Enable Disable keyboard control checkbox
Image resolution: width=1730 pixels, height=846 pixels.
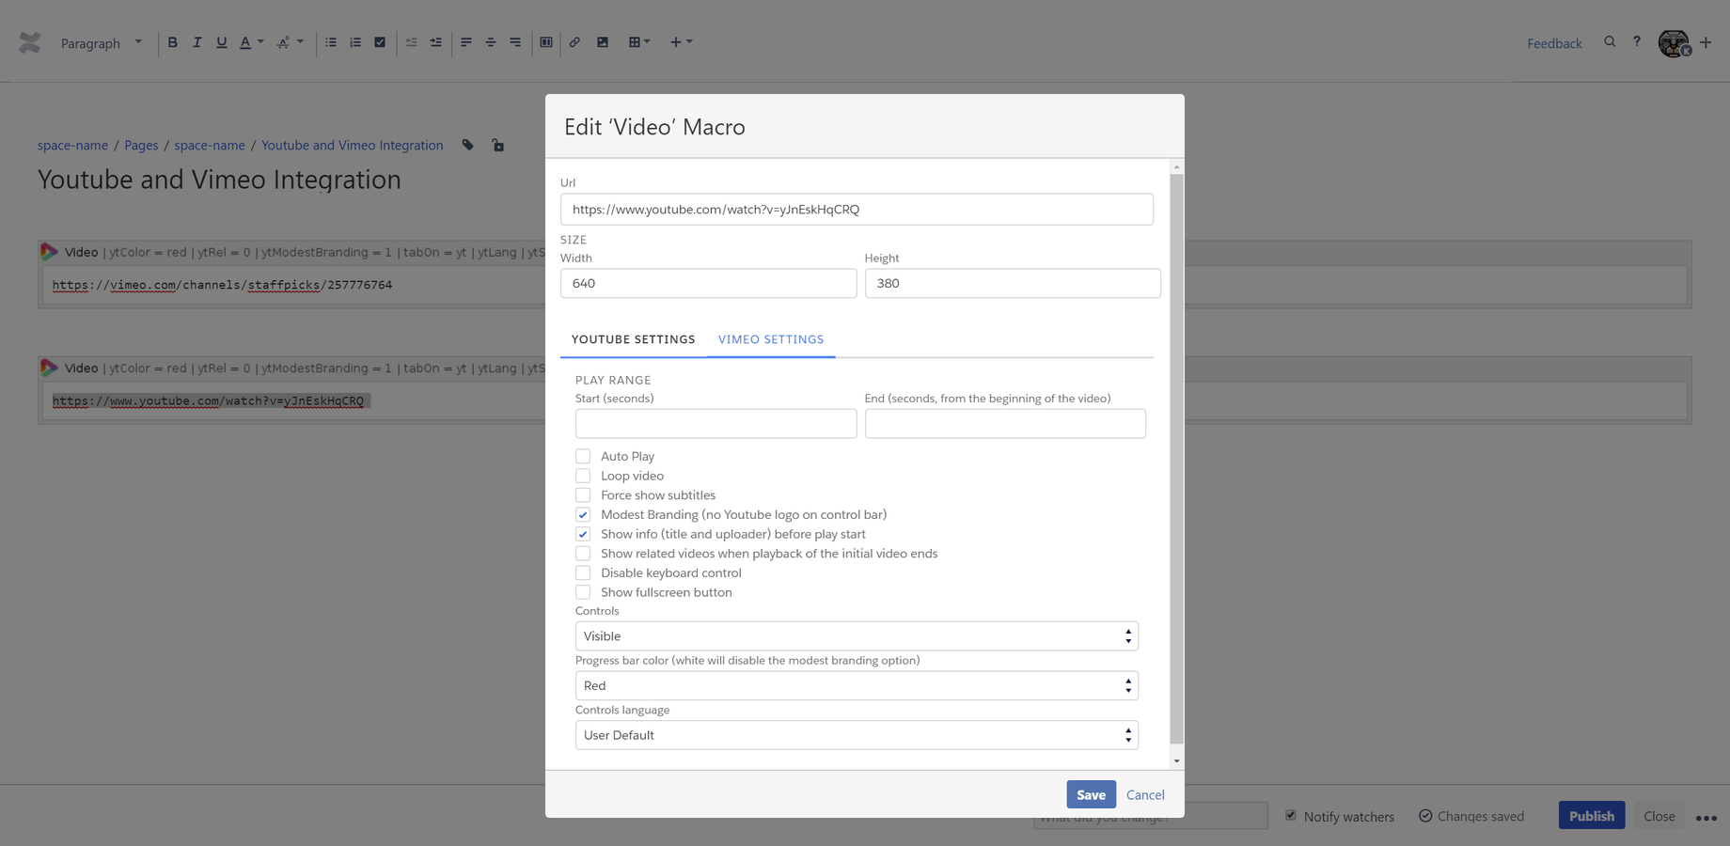(583, 572)
